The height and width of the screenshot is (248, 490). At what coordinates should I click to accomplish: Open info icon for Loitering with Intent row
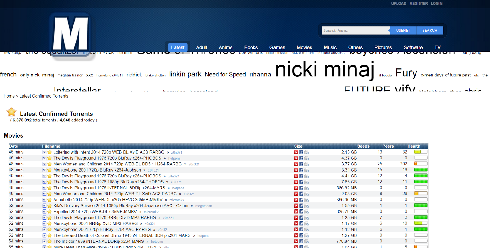(307, 152)
